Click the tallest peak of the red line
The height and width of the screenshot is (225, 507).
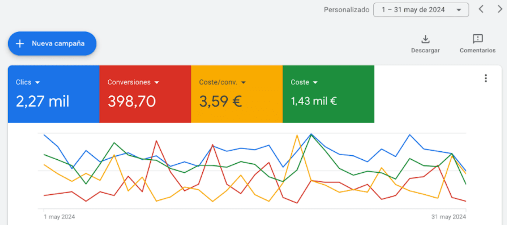click(x=156, y=141)
